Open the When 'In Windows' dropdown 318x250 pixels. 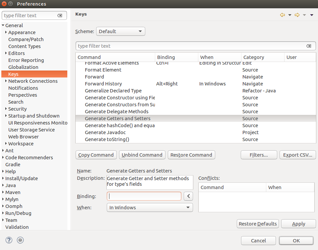tap(150, 208)
